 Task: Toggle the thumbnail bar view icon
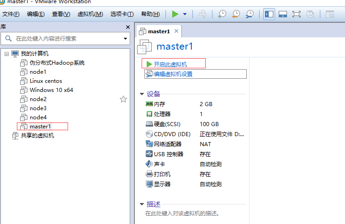point(283,14)
